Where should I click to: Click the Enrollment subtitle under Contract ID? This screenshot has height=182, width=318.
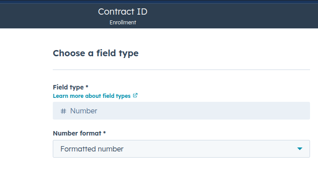coord(123,22)
